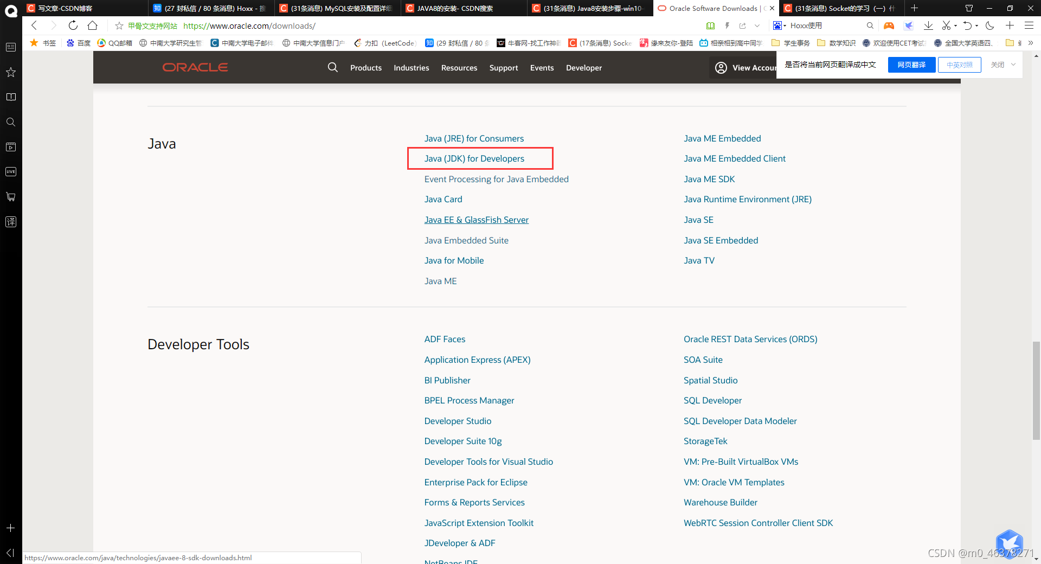The height and width of the screenshot is (564, 1041).
Task: Click the plus icon in the toolbar
Action: (x=1010, y=25)
